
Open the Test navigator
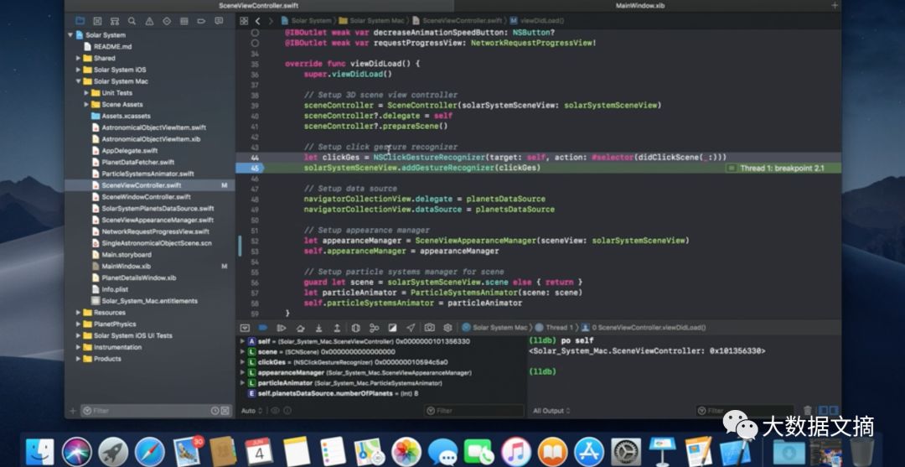[167, 21]
